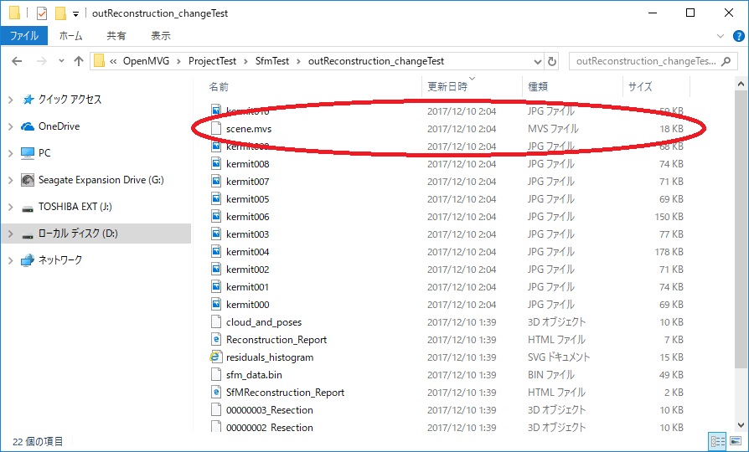Select クイック アクセス in navigation pane

click(x=70, y=100)
